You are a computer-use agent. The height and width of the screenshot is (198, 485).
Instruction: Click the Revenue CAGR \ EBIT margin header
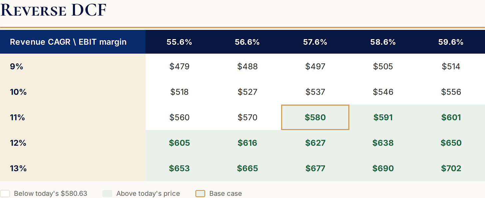point(68,42)
